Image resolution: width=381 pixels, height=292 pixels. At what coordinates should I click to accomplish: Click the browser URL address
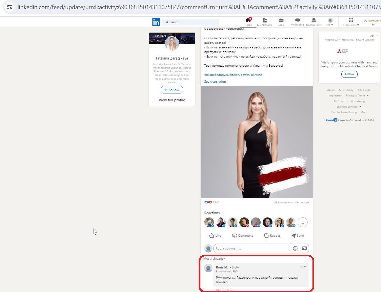tap(199, 7)
